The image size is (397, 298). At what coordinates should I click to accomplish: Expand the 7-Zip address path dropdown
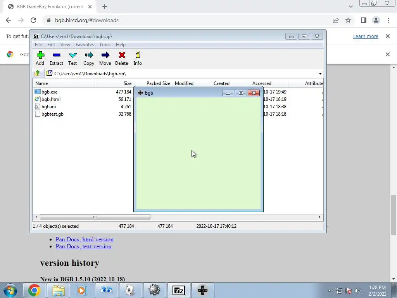(320, 74)
